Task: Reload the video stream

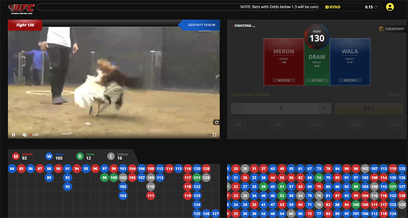Action: click(216, 122)
